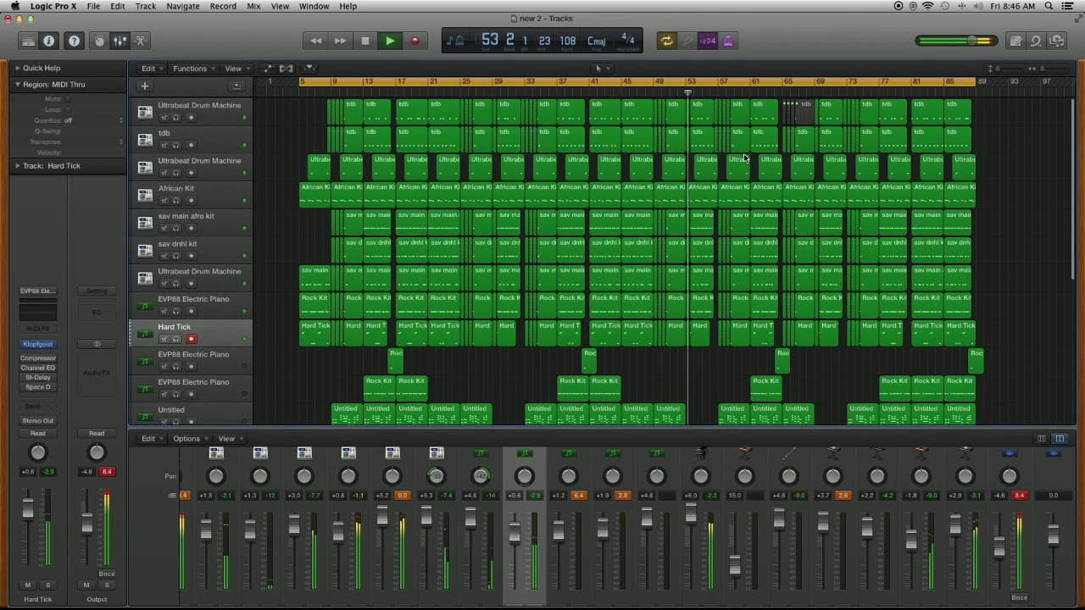Toggle the yellow Cycle mode button

point(667,41)
